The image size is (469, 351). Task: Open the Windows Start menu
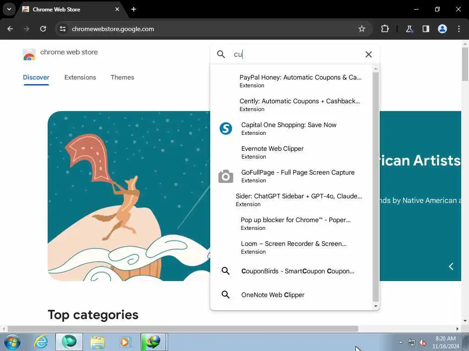click(x=12, y=342)
